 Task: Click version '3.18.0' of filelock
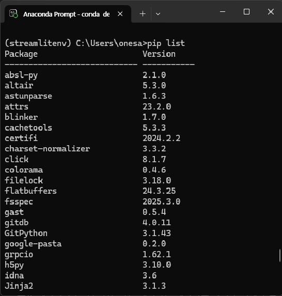[x=156, y=180]
